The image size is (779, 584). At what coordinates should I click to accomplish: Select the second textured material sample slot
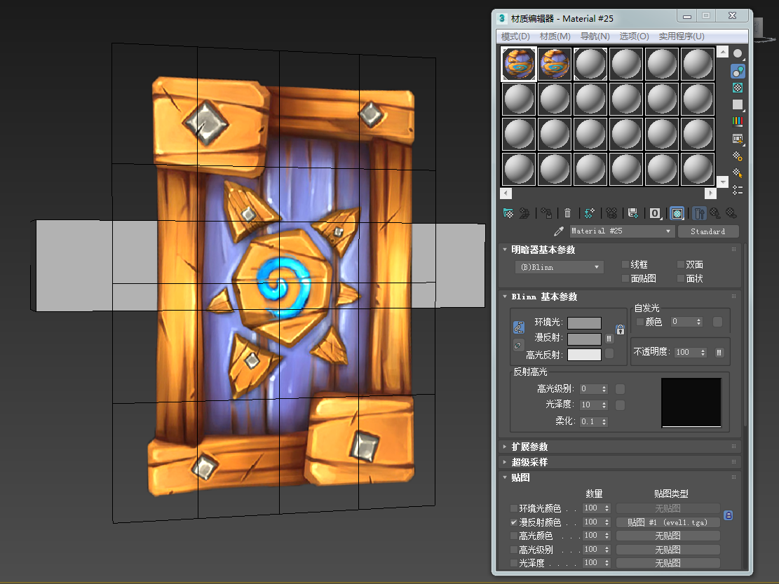(x=555, y=64)
